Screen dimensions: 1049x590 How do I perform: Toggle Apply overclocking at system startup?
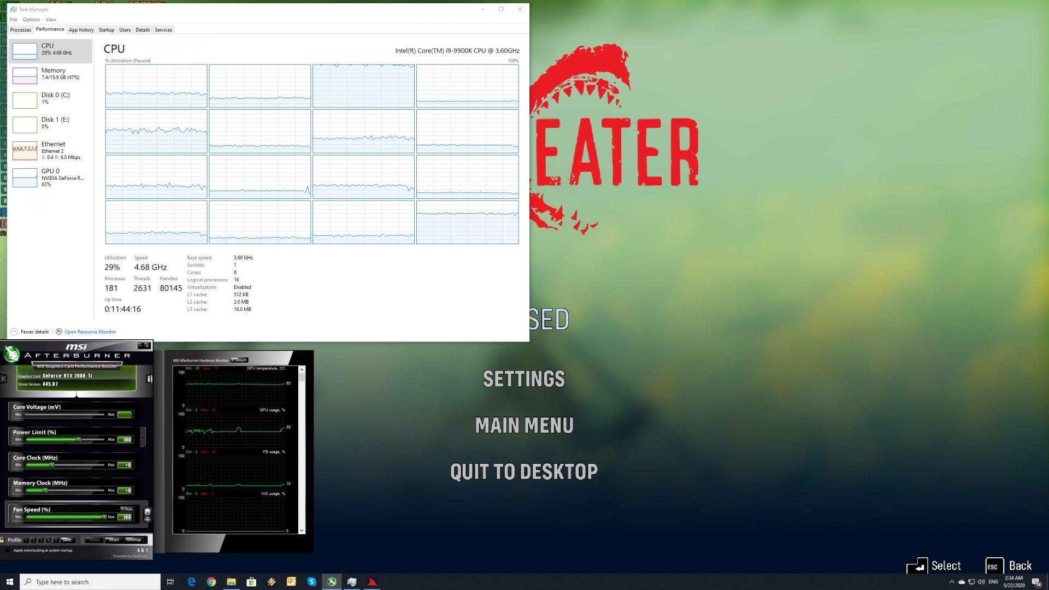(x=8, y=550)
